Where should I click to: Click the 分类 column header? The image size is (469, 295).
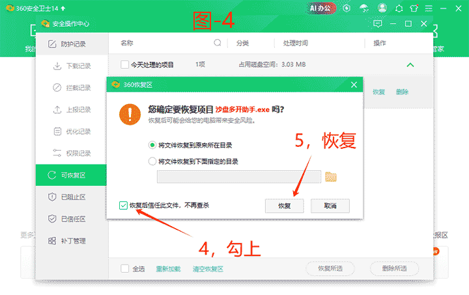(242, 44)
